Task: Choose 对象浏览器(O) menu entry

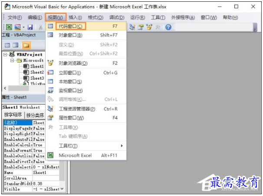Action: (86, 63)
